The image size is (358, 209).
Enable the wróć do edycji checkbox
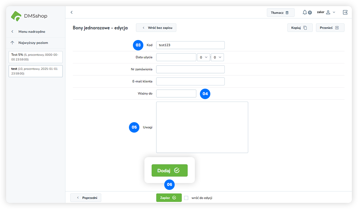[186, 198]
